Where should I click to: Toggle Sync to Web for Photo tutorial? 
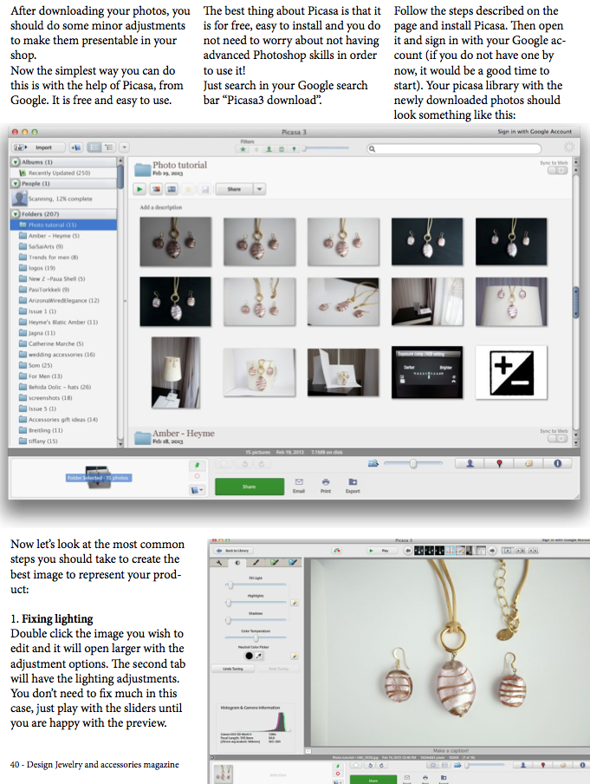point(558,171)
